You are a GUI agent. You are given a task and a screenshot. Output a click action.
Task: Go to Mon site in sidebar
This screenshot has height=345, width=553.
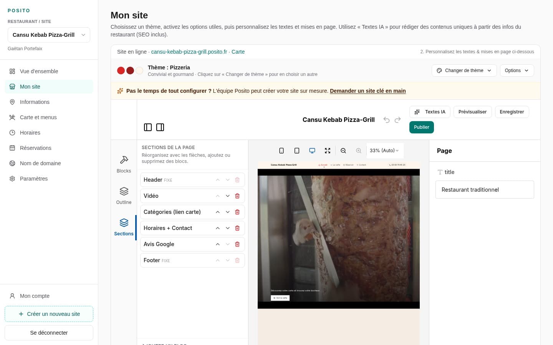pyautogui.click(x=49, y=87)
